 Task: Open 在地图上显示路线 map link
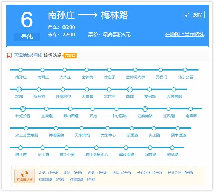point(185,34)
